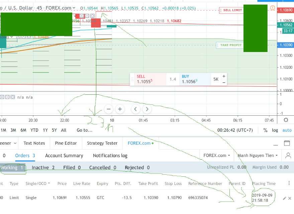Zoom in the chart with plus button
This screenshot has height=214, width=294.
tap(120, 109)
